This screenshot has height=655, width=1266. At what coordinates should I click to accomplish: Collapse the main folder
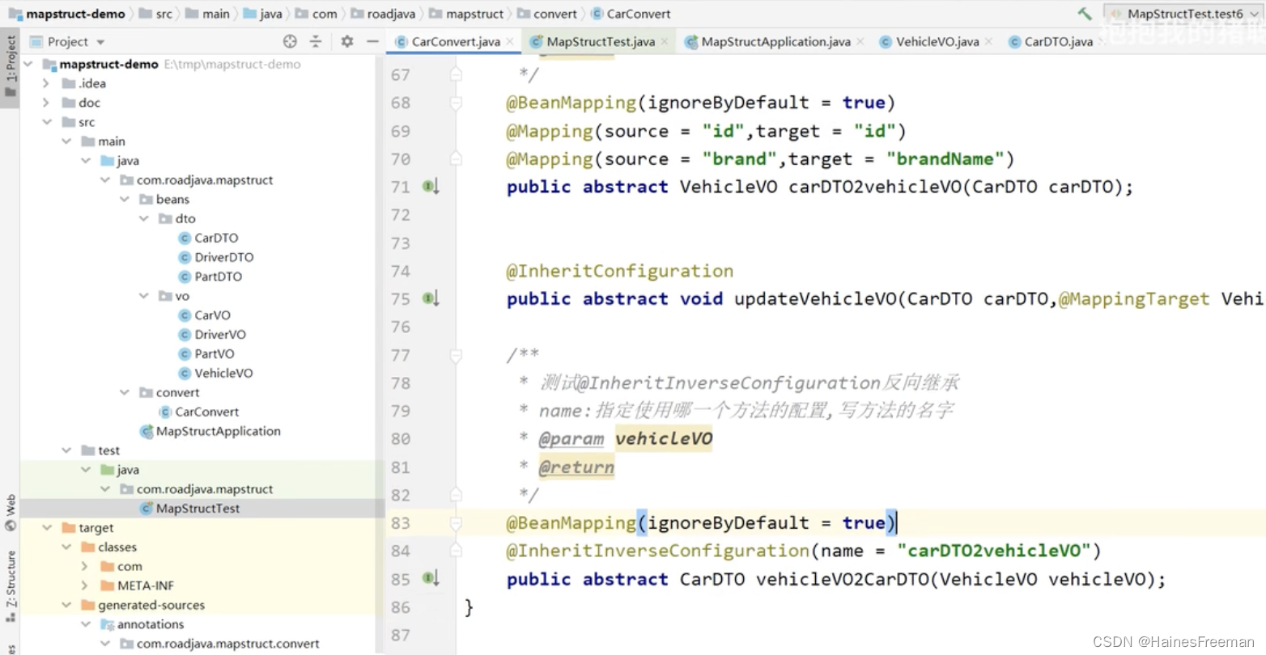click(66, 142)
